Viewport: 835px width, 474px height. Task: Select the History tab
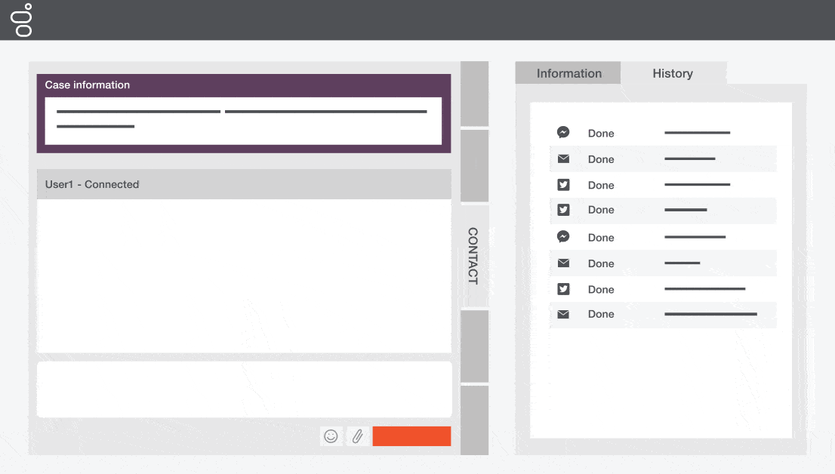672,73
